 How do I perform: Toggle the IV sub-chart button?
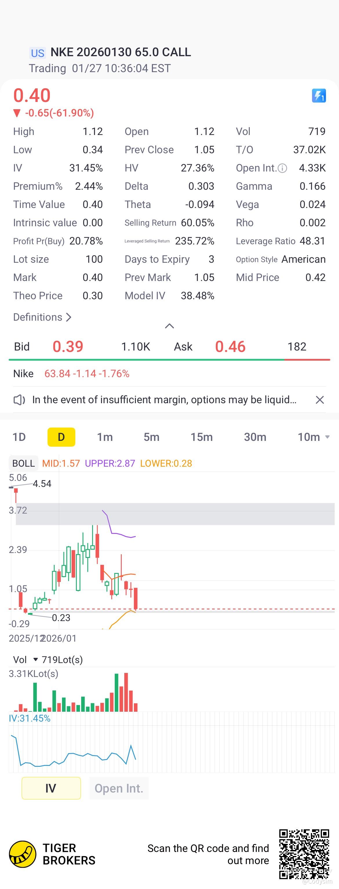point(51,788)
